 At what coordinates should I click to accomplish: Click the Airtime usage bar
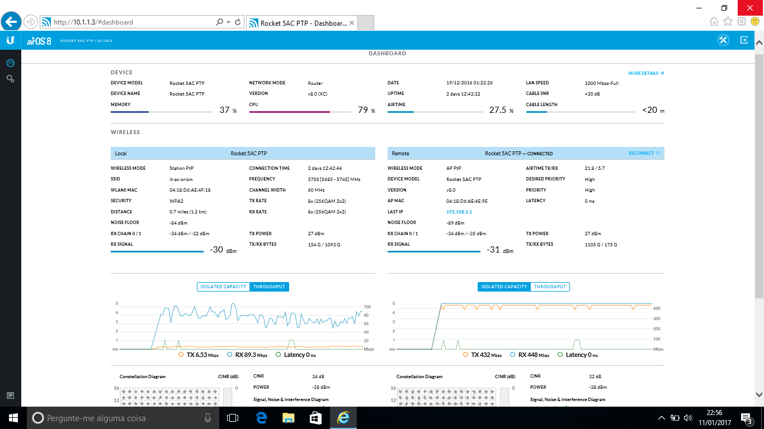coord(435,112)
